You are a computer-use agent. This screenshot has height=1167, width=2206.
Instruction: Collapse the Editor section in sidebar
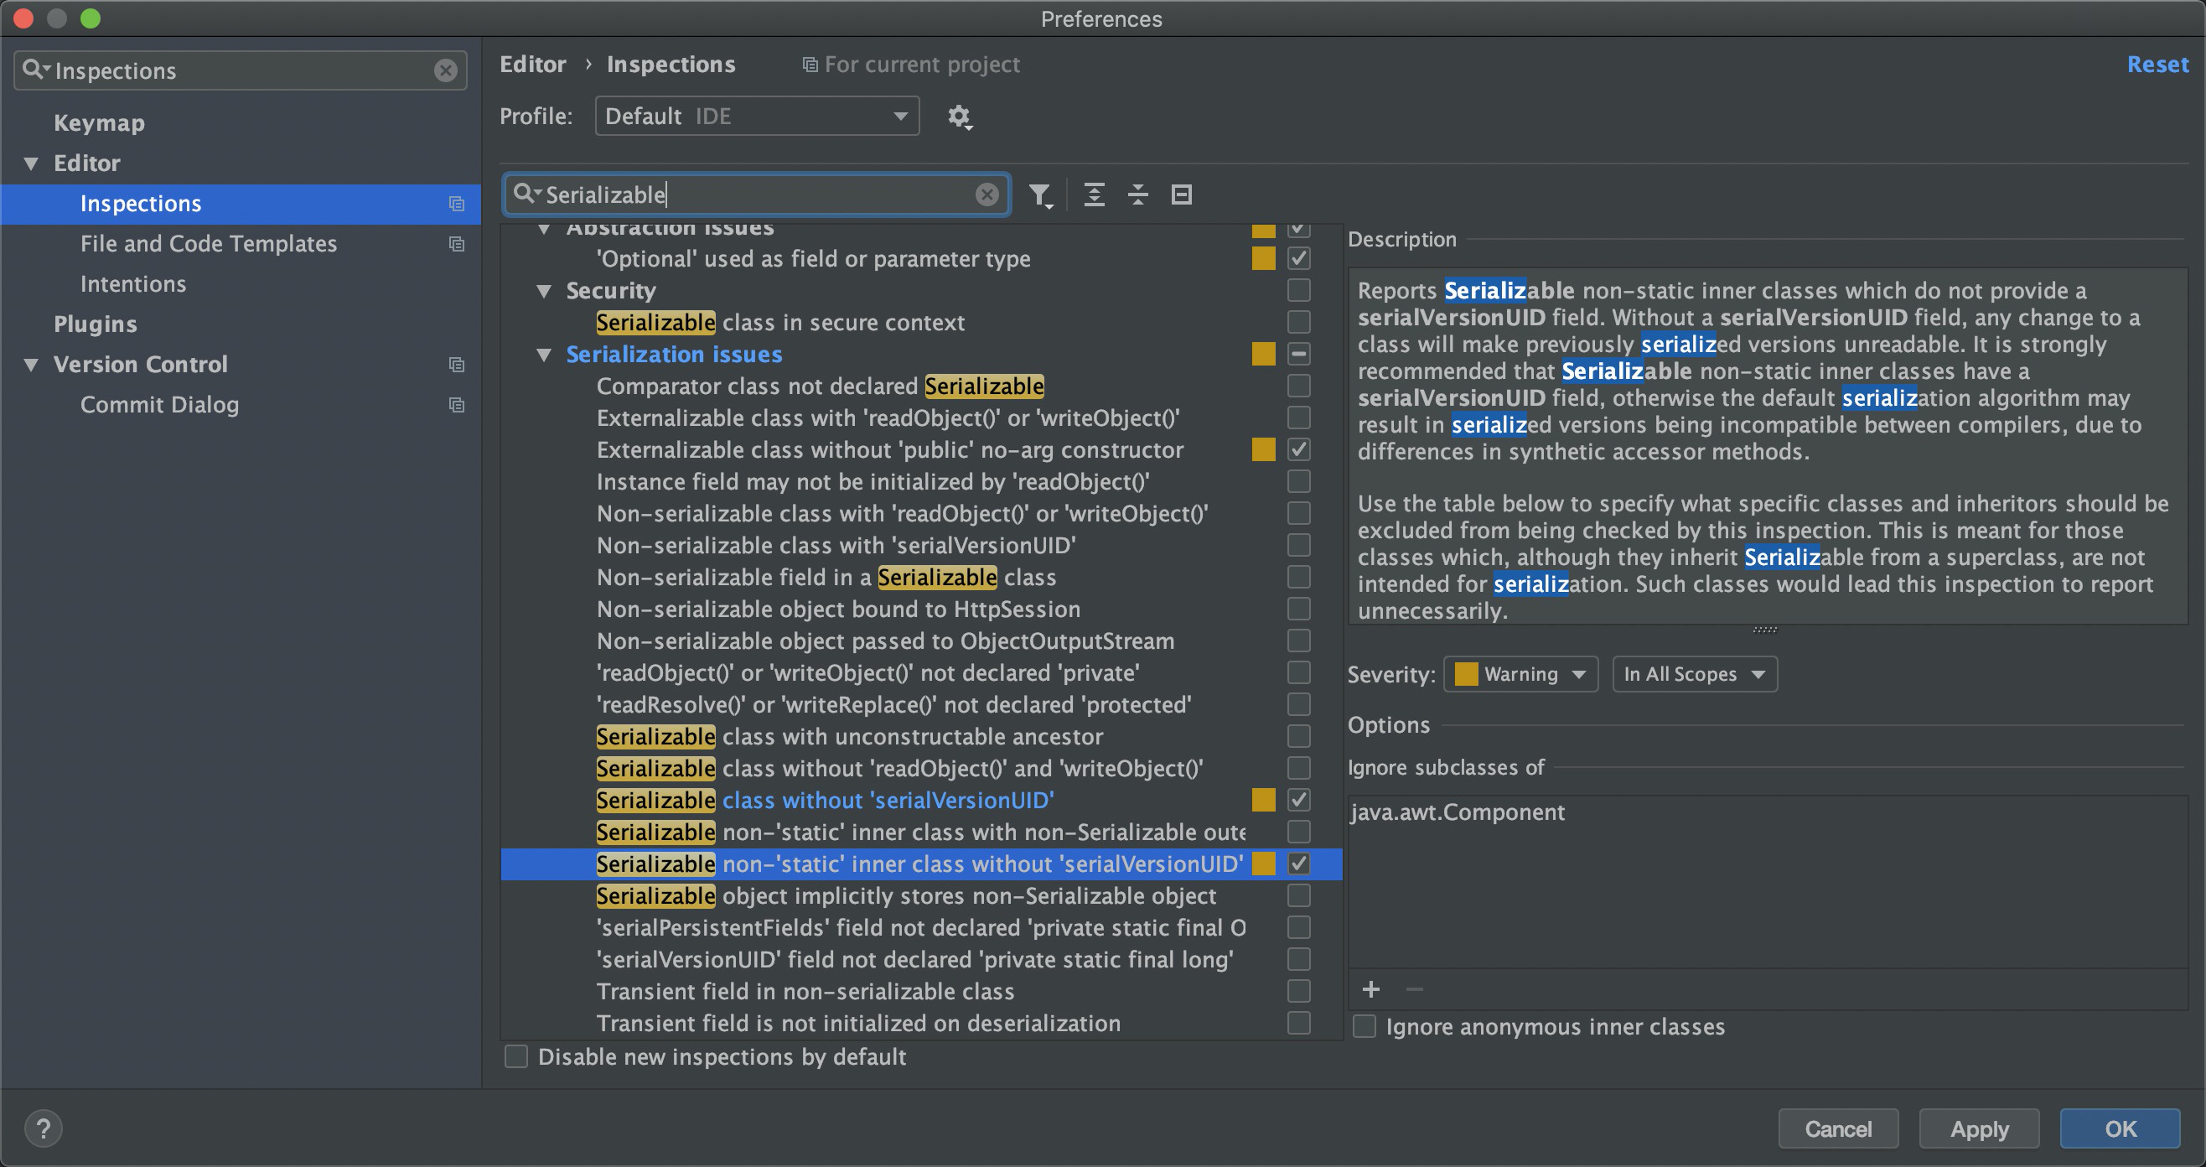click(x=32, y=163)
